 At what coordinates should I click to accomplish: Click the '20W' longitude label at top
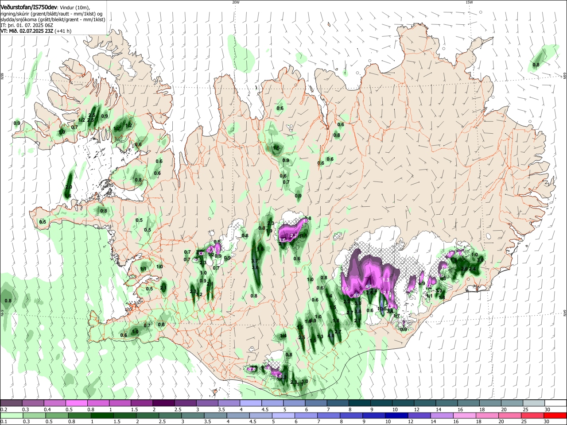pyautogui.click(x=236, y=2)
